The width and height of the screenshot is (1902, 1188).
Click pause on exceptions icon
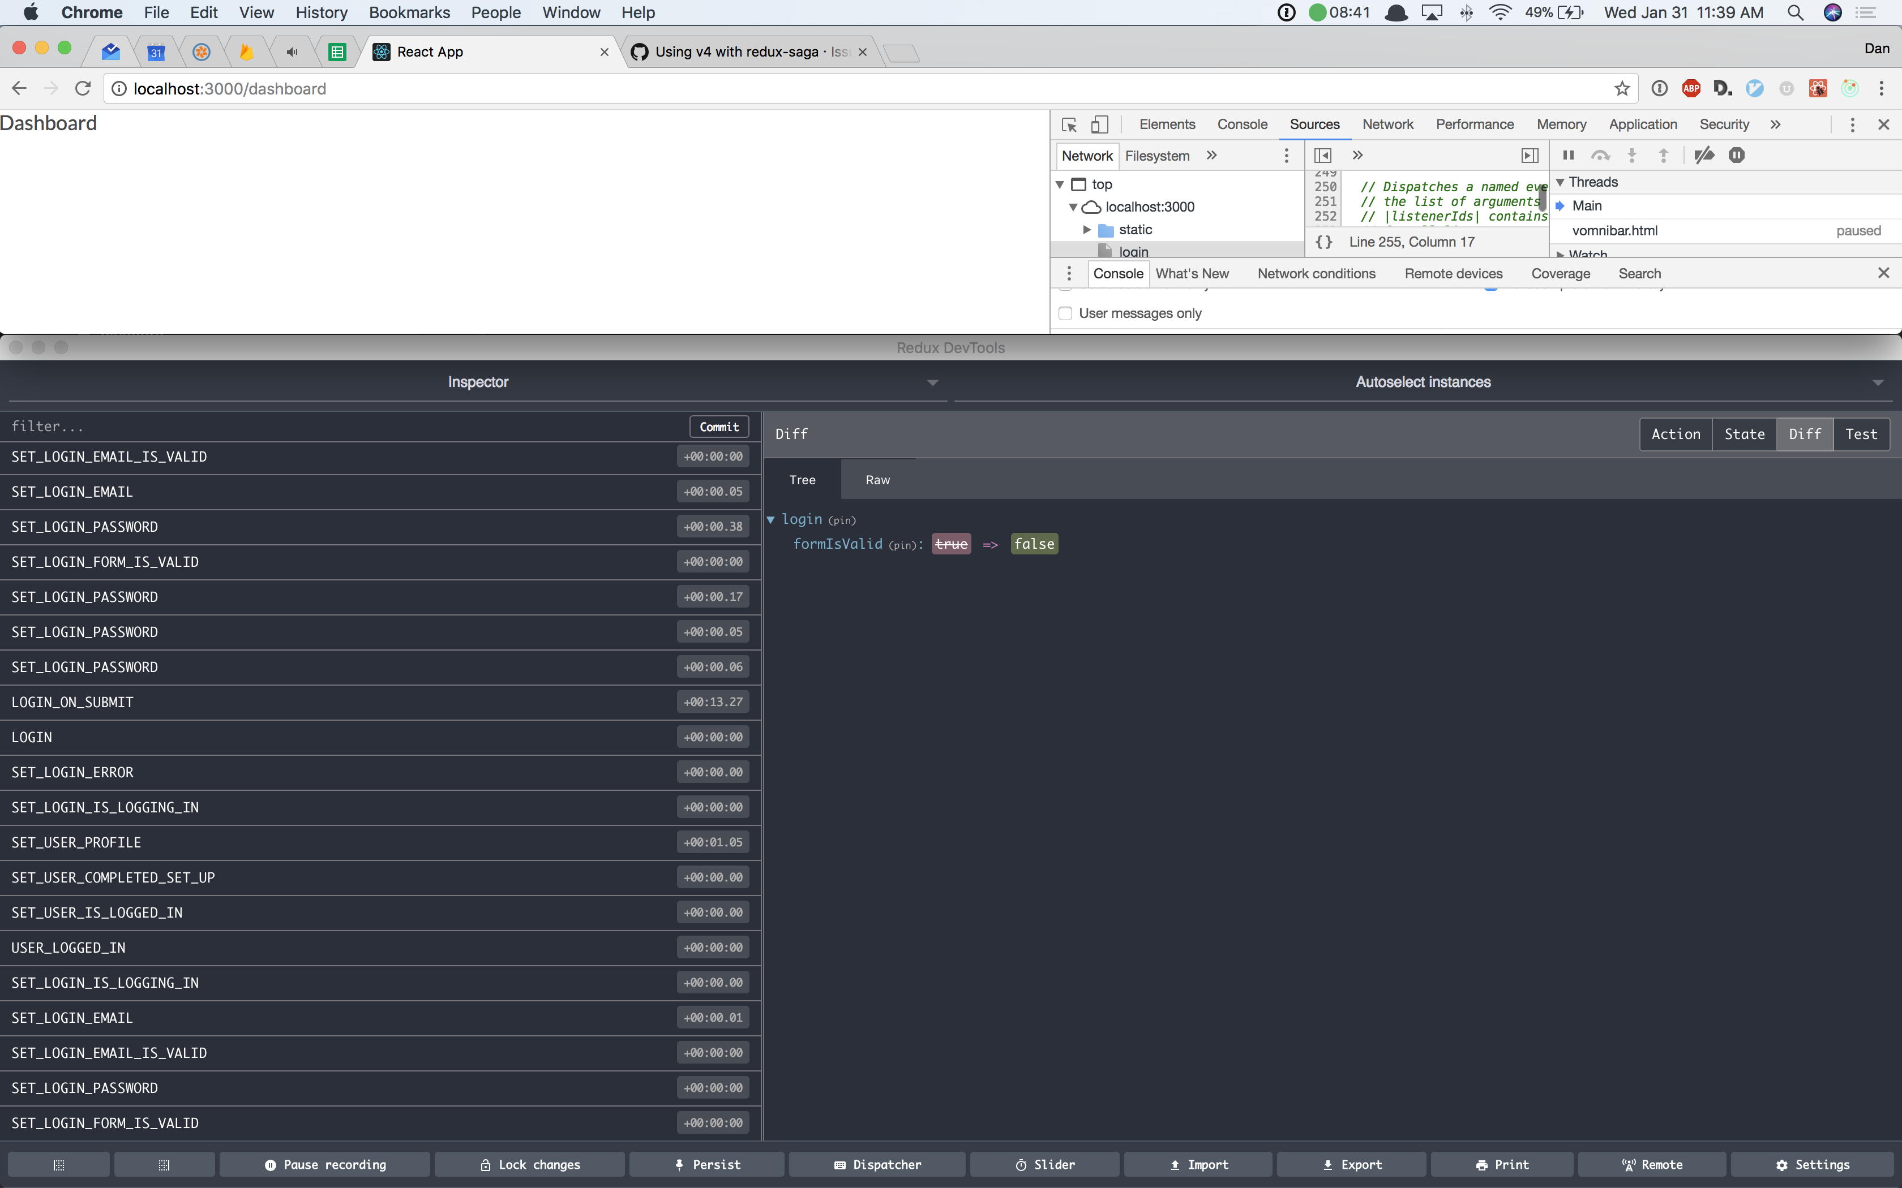[1736, 156]
